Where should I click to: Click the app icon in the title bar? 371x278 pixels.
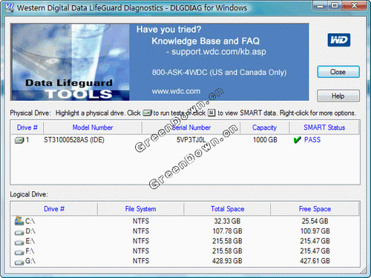tap(10, 7)
